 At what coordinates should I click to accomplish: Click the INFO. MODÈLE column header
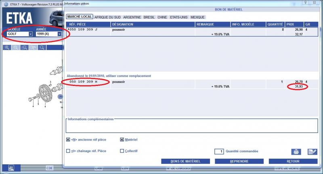[248, 24]
